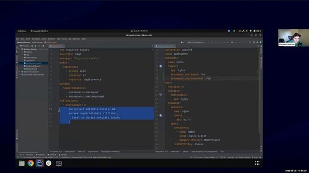Expand the app folder

click(x=22, y=55)
